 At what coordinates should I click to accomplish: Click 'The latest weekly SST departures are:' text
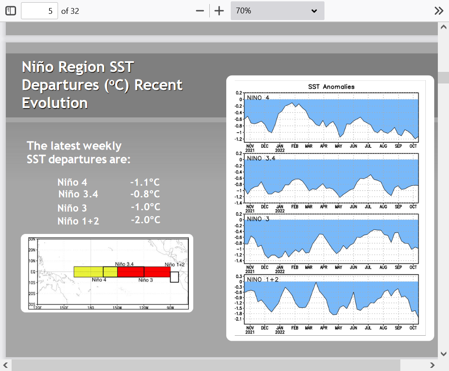coord(79,152)
